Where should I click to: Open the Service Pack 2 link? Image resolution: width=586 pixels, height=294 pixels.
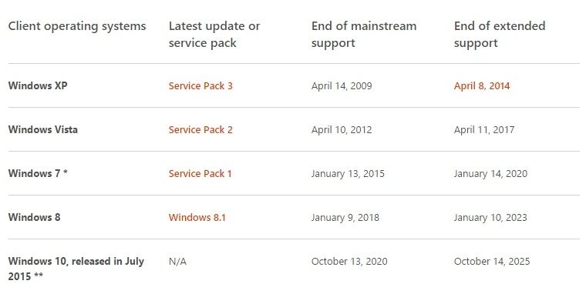click(x=200, y=130)
